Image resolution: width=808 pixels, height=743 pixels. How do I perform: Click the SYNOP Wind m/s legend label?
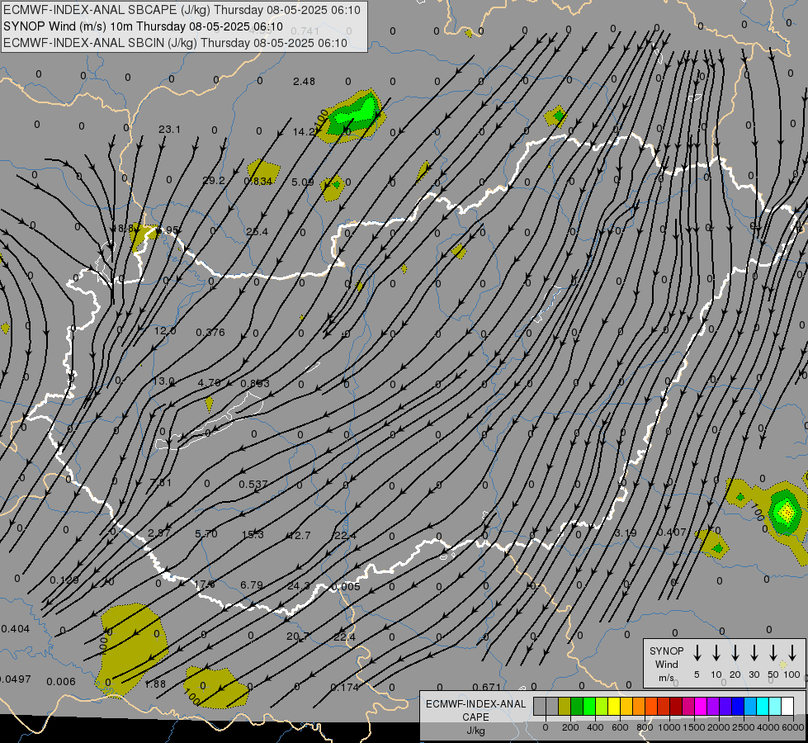click(x=666, y=664)
